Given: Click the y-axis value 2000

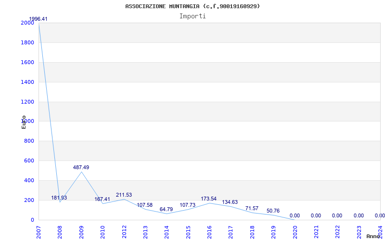Looking at the screenshot, I should [27, 23].
